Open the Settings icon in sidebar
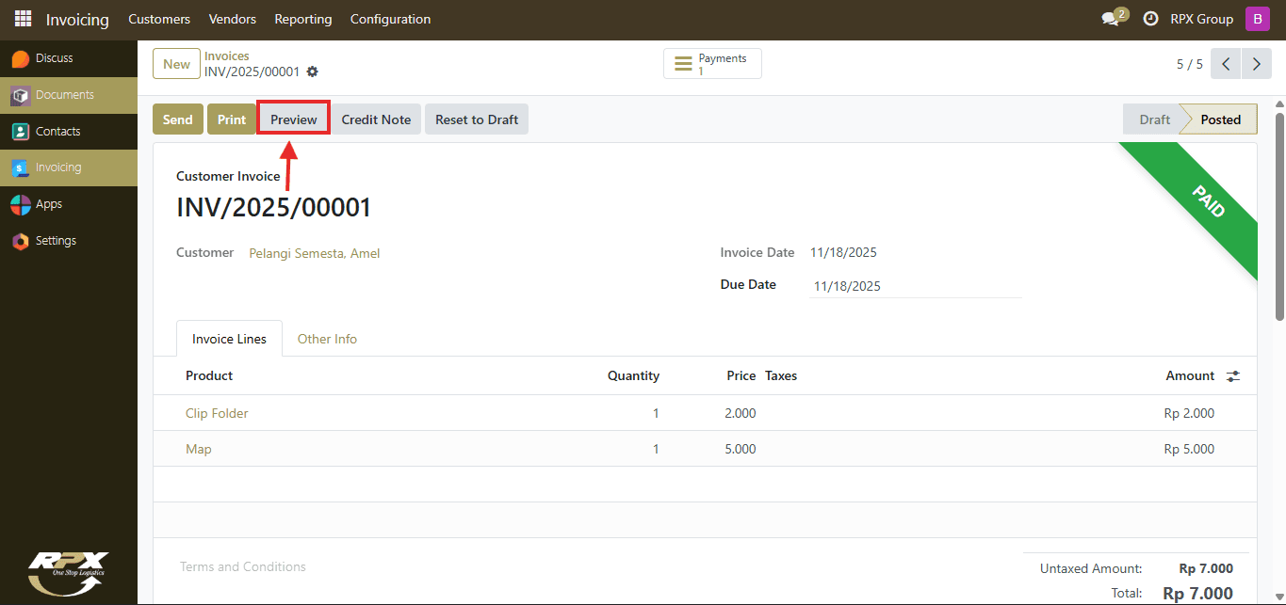 [21, 241]
